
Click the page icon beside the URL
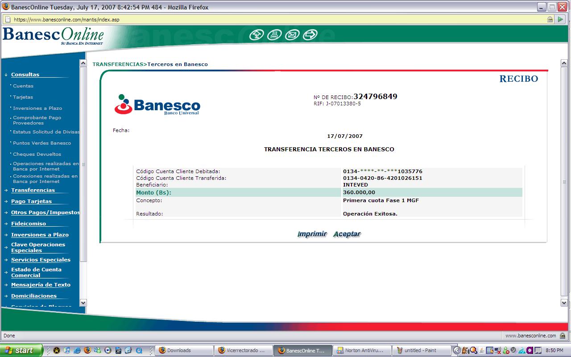[x=7, y=19]
